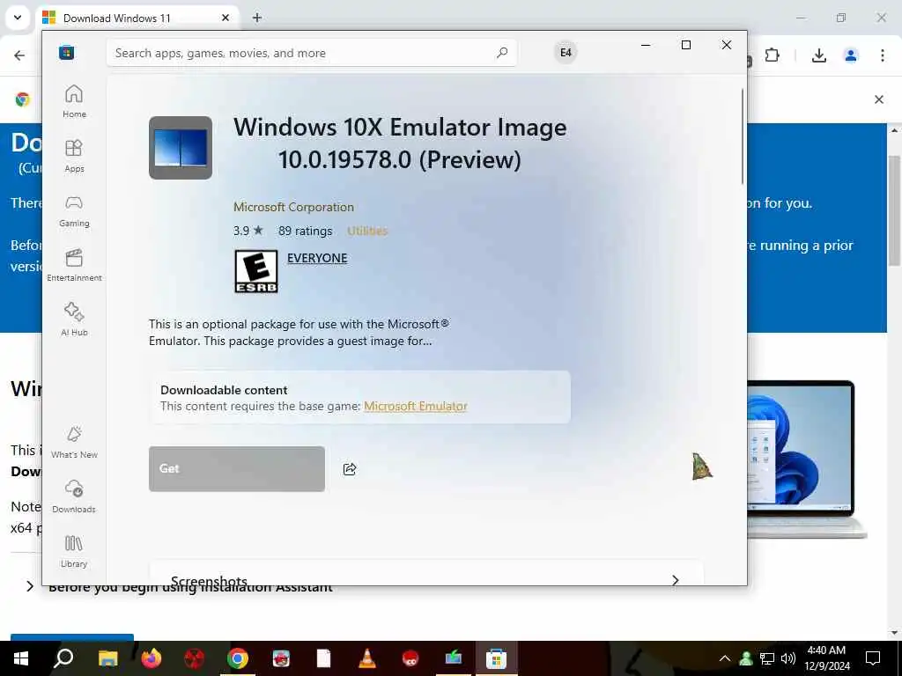
Task: Open the E4 account profile button
Action: tap(566, 53)
